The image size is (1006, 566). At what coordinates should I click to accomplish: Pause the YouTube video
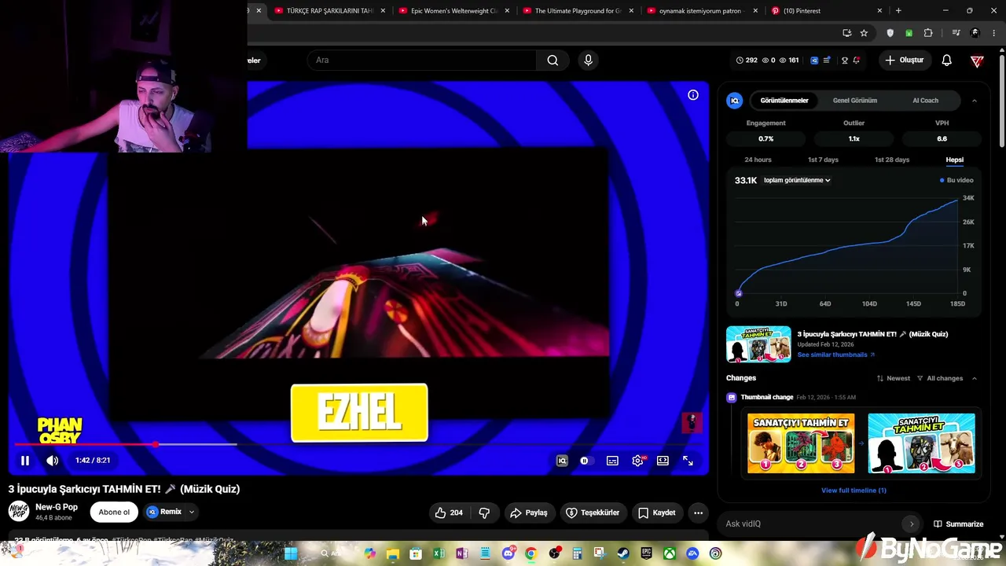[x=25, y=461]
